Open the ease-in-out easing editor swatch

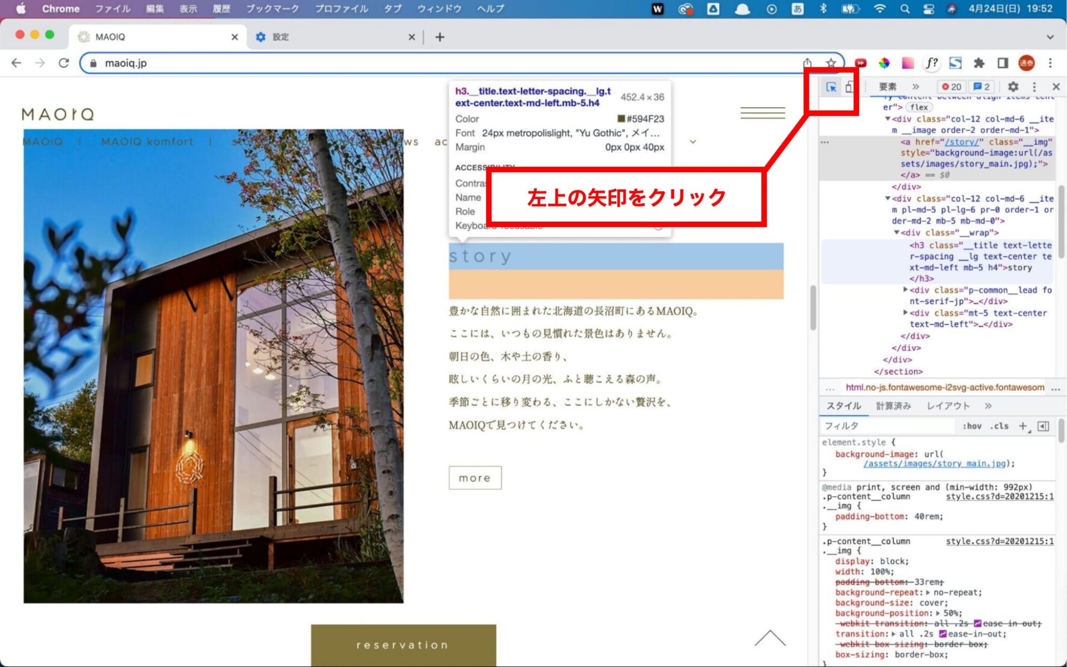pyautogui.click(x=943, y=634)
